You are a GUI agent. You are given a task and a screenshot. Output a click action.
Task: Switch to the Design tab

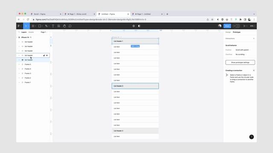[x=228, y=32]
